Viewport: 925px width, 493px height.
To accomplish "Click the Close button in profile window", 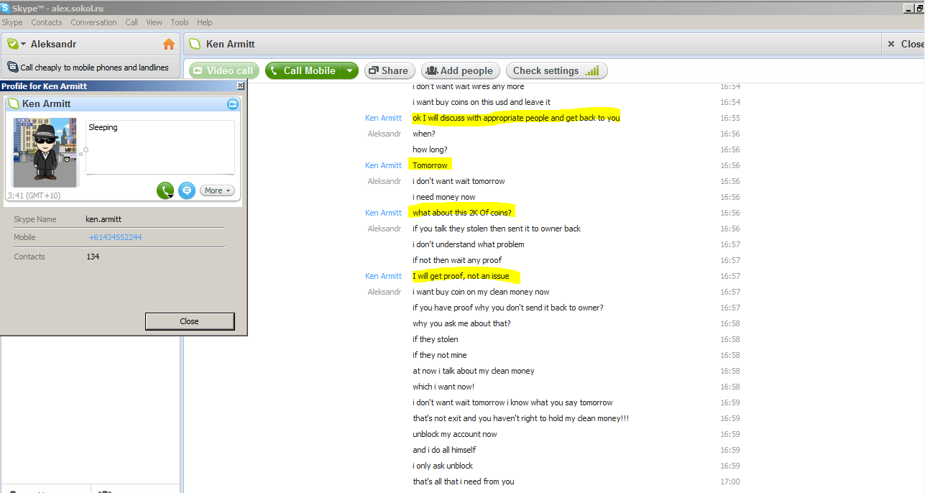I will tap(190, 321).
